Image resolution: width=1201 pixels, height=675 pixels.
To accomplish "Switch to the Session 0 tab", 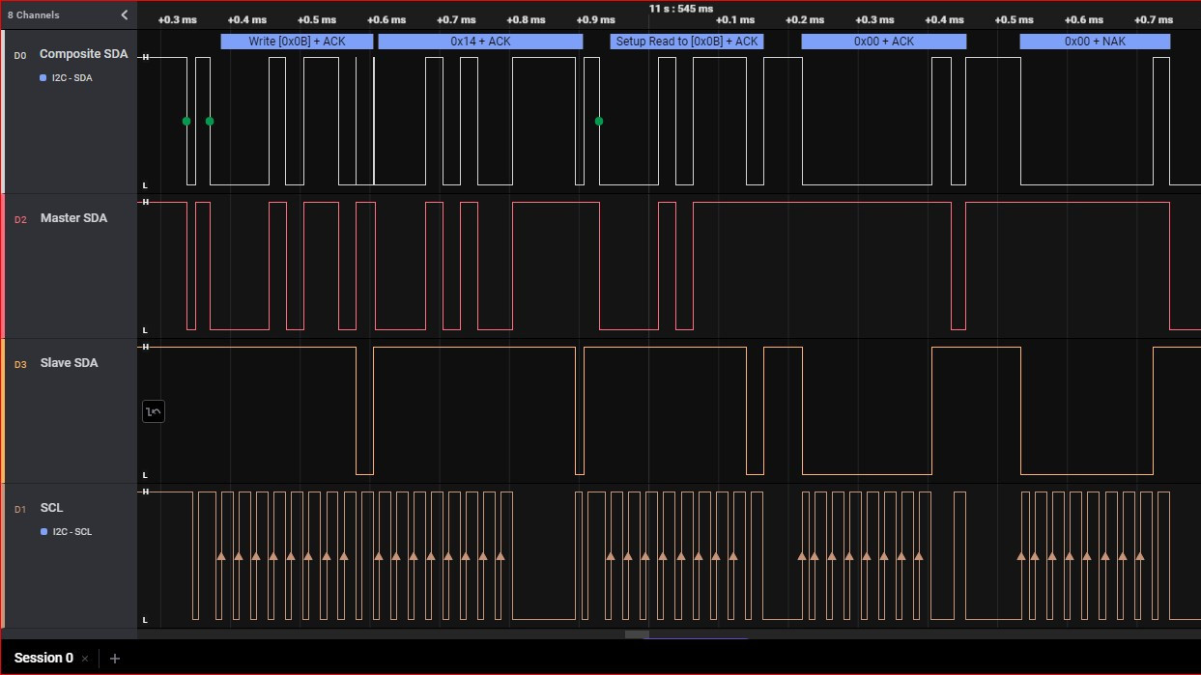I will click(43, 659).
